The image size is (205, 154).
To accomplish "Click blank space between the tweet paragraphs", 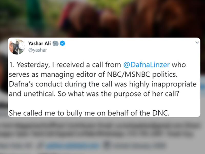I will click(x=104, y=103).
